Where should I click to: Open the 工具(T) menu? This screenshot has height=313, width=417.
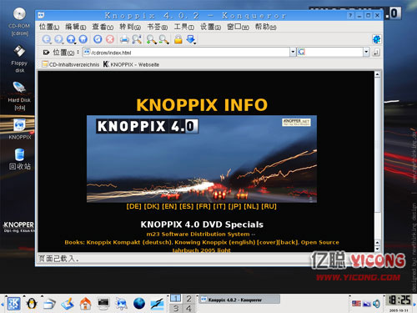(x=183, y=27)
